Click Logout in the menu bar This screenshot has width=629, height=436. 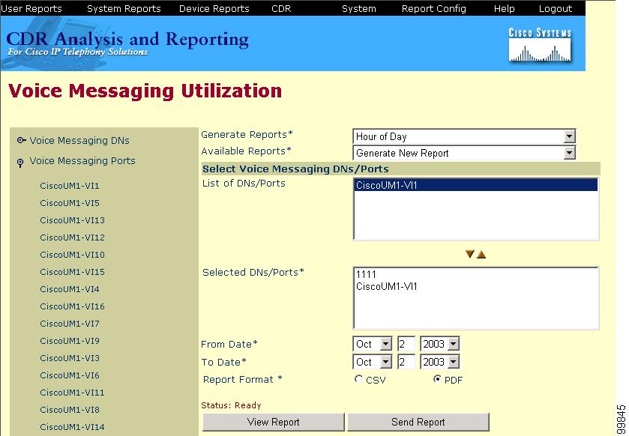[556, 8]
